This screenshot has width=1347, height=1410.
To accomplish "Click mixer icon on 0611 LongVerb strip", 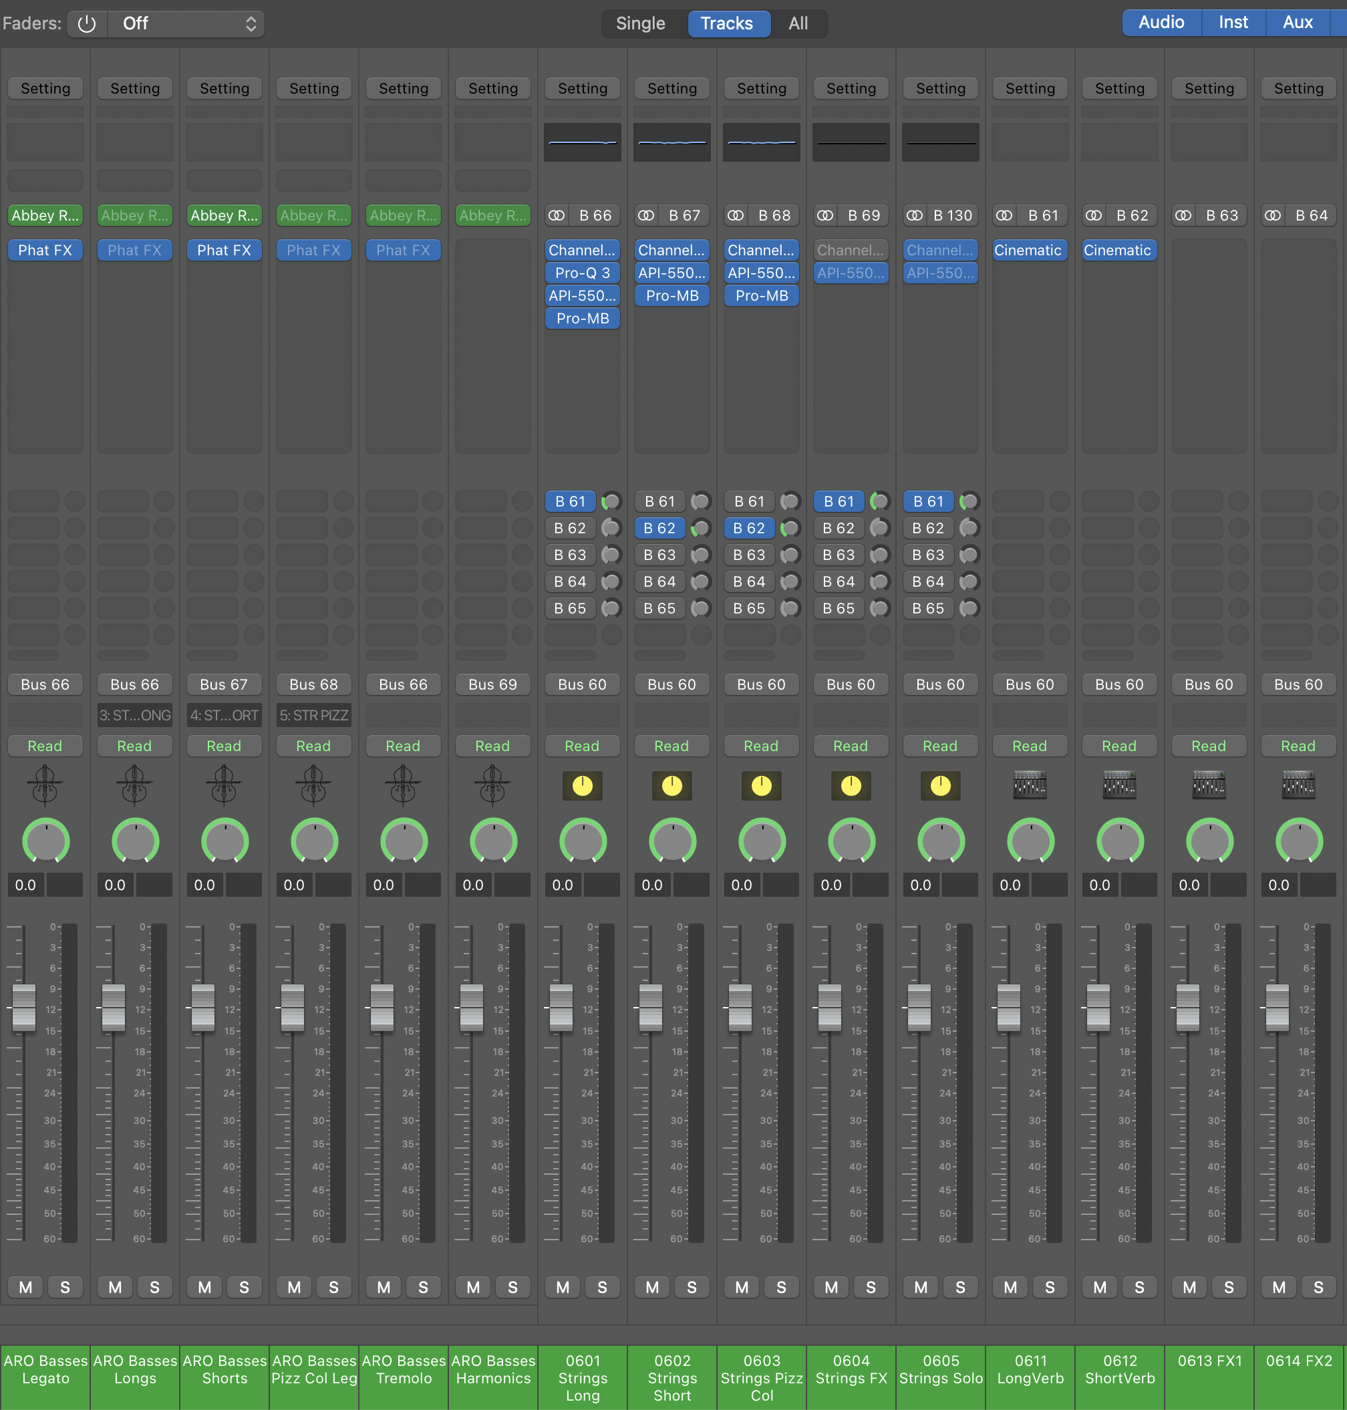I will click(1030, 785).
